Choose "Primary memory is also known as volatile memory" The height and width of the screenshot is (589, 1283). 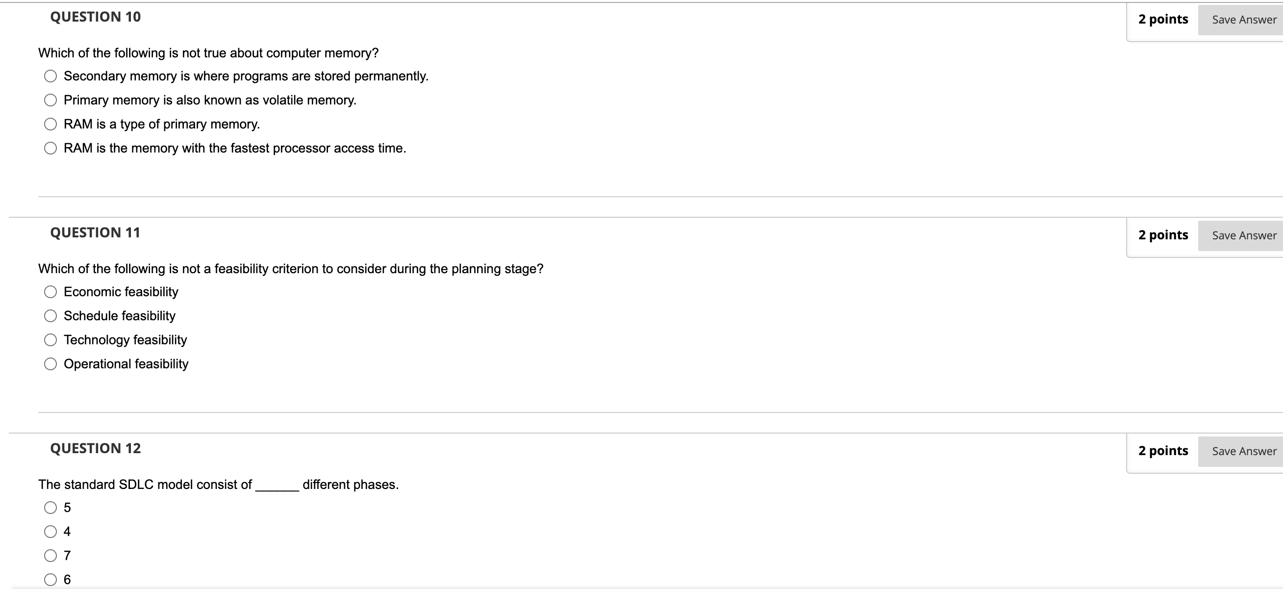tap(50, 100)
